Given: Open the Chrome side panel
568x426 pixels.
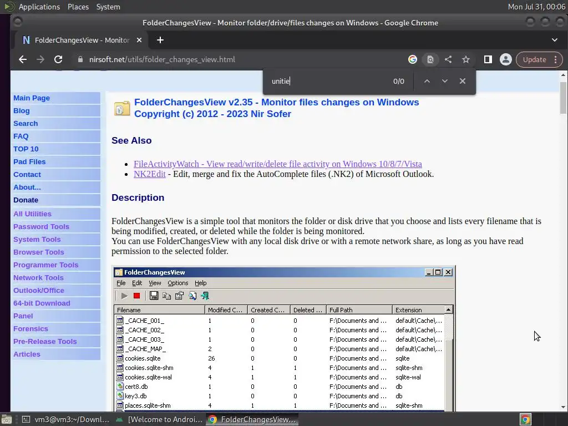Looking at the screenshot, I should [488, 59].
